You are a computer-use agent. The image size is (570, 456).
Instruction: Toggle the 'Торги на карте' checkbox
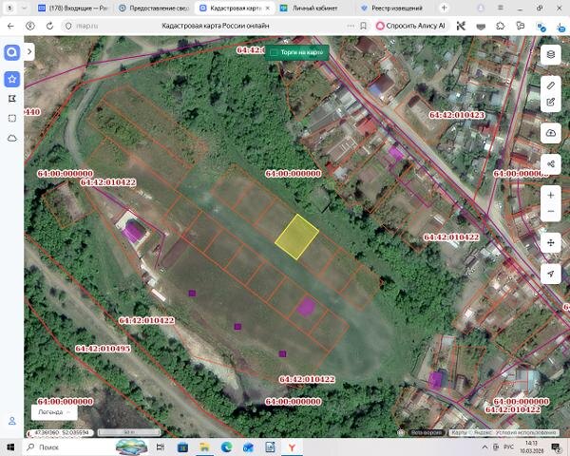[x=274, y=53]
